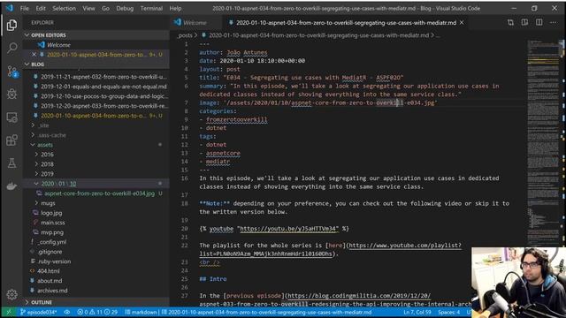Close the 2020-01-10 markdown editor tab

(462, 23)
